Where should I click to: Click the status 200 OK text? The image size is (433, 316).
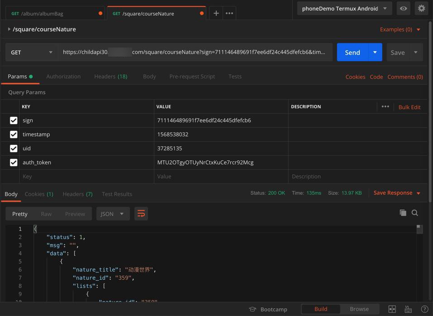(276, 193)
